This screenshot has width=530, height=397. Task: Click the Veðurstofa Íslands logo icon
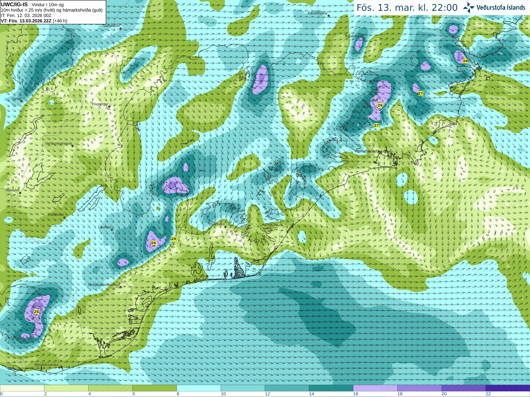point(469,7)
